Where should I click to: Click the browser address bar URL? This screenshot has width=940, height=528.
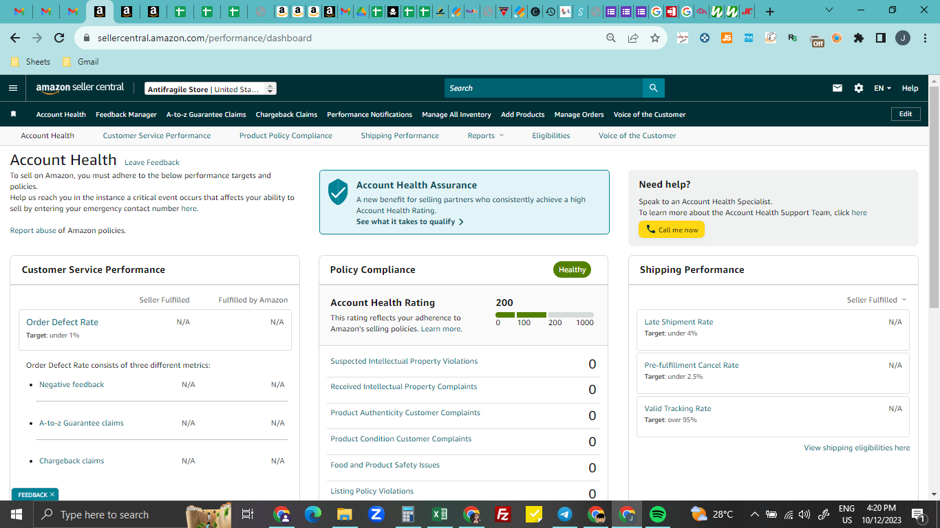(x=204, y=38)
